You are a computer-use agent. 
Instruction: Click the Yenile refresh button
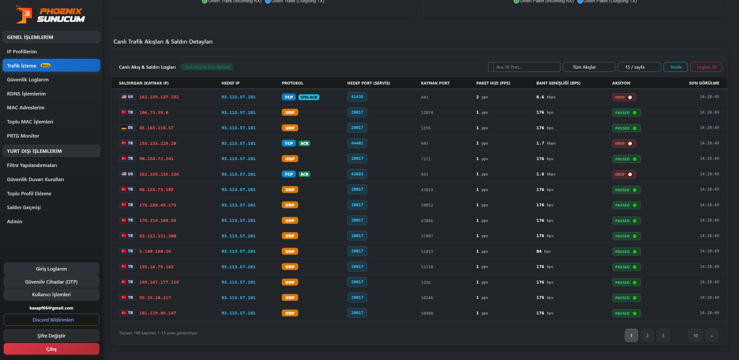(x=676, y=67)
